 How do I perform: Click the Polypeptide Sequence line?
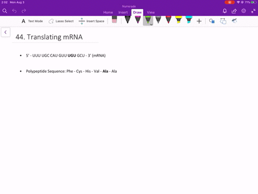tap(71, 71)
